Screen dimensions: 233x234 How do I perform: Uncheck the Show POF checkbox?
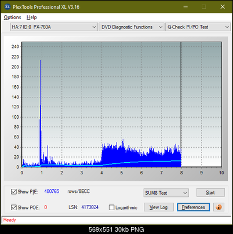pos(14,207)
